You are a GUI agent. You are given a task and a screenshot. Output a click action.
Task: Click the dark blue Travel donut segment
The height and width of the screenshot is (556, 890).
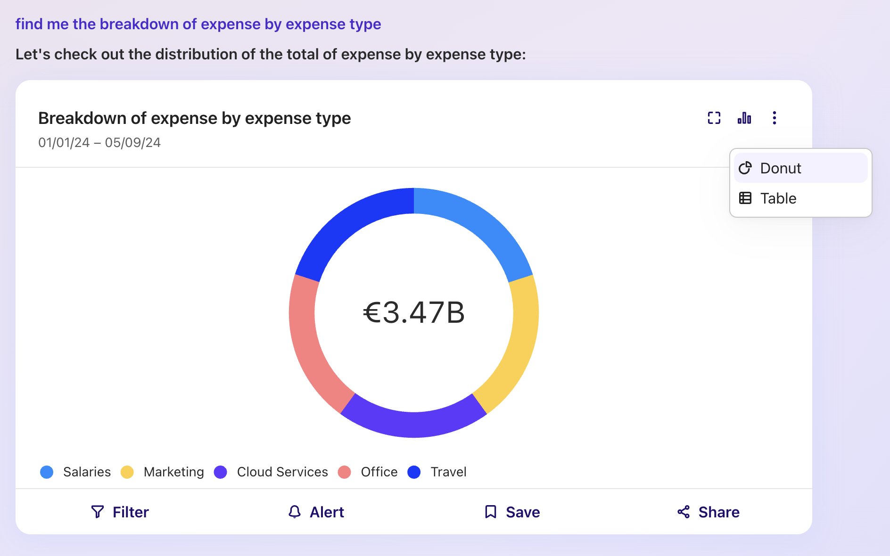[x=348, y=221]
